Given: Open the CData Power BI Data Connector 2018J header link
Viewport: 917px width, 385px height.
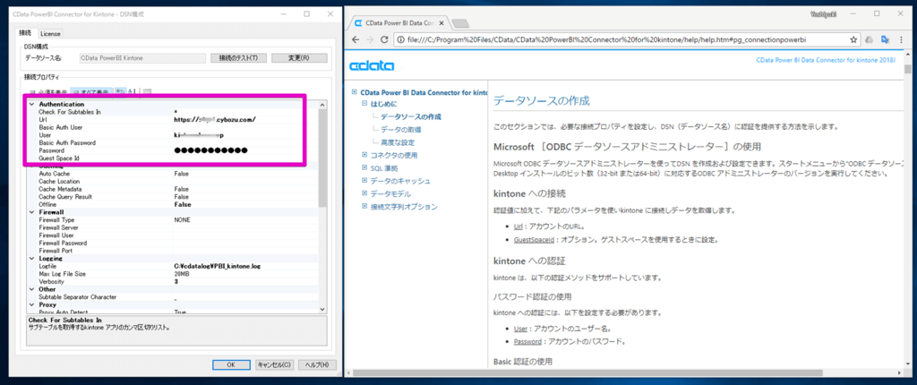Looking at the screenshot, I should (x=826, y=60).
